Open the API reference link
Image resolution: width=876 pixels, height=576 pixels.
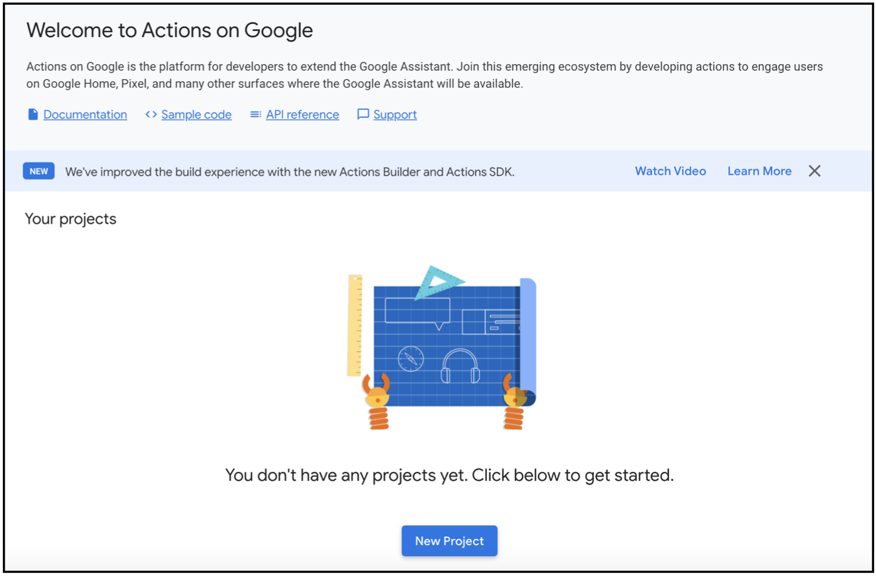[x=302, y=114]
